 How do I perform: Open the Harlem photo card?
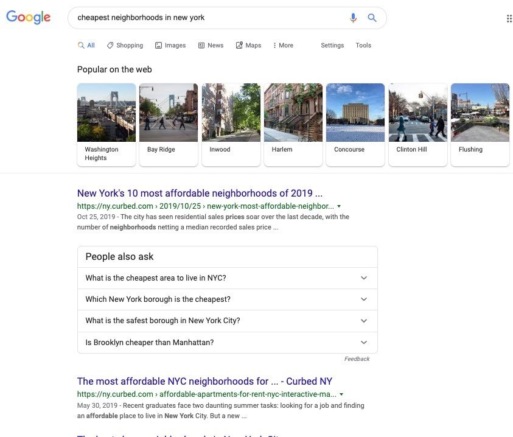pos(293,125)
